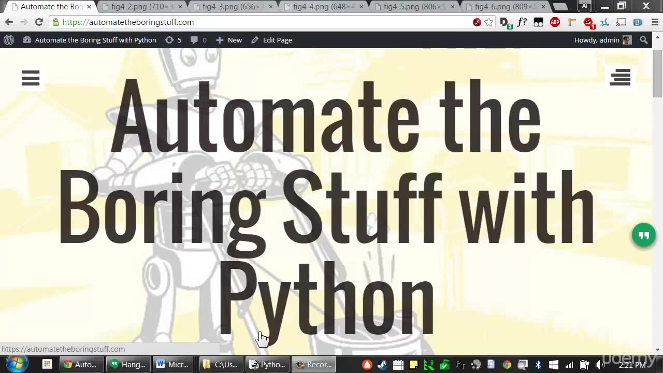Screen dimensions: 663x373
Task: Close the Automate the Boring Stuff tab
Action: 89,7
